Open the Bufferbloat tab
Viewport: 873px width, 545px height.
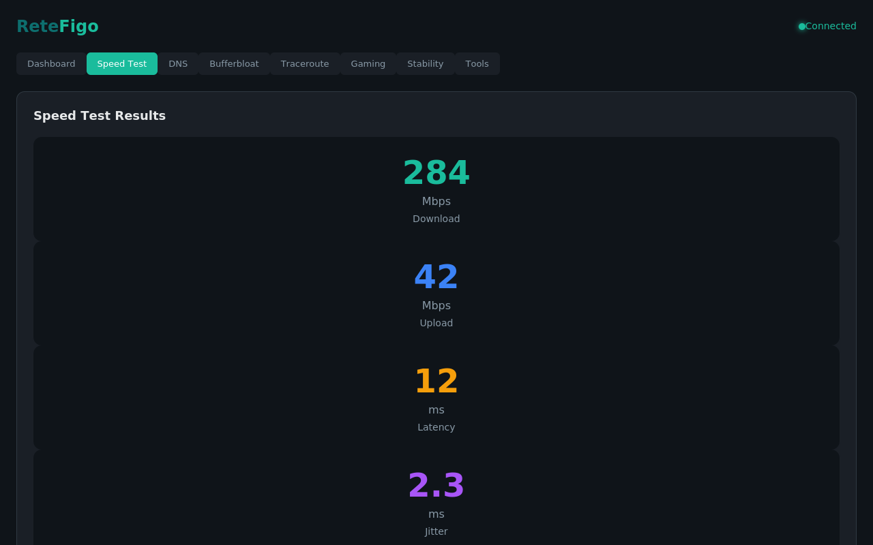pos(234,63)
